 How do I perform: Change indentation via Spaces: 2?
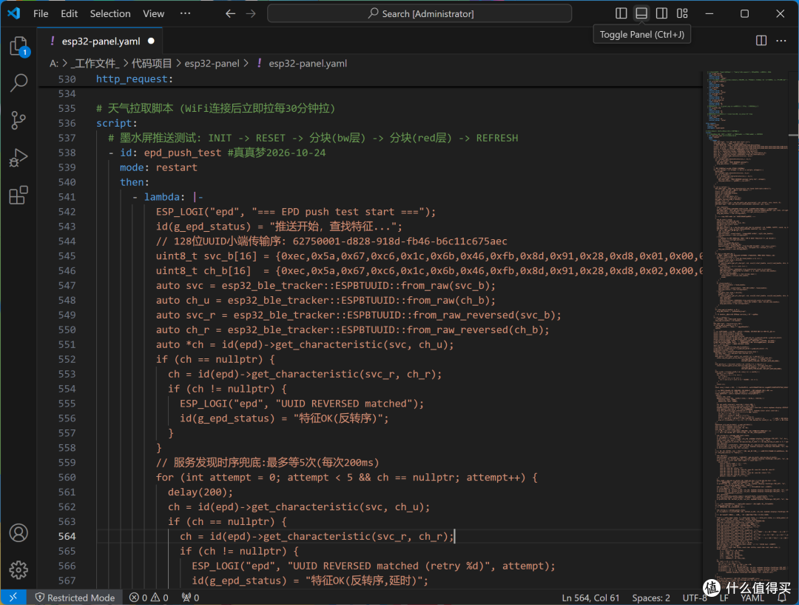(651, 598)
